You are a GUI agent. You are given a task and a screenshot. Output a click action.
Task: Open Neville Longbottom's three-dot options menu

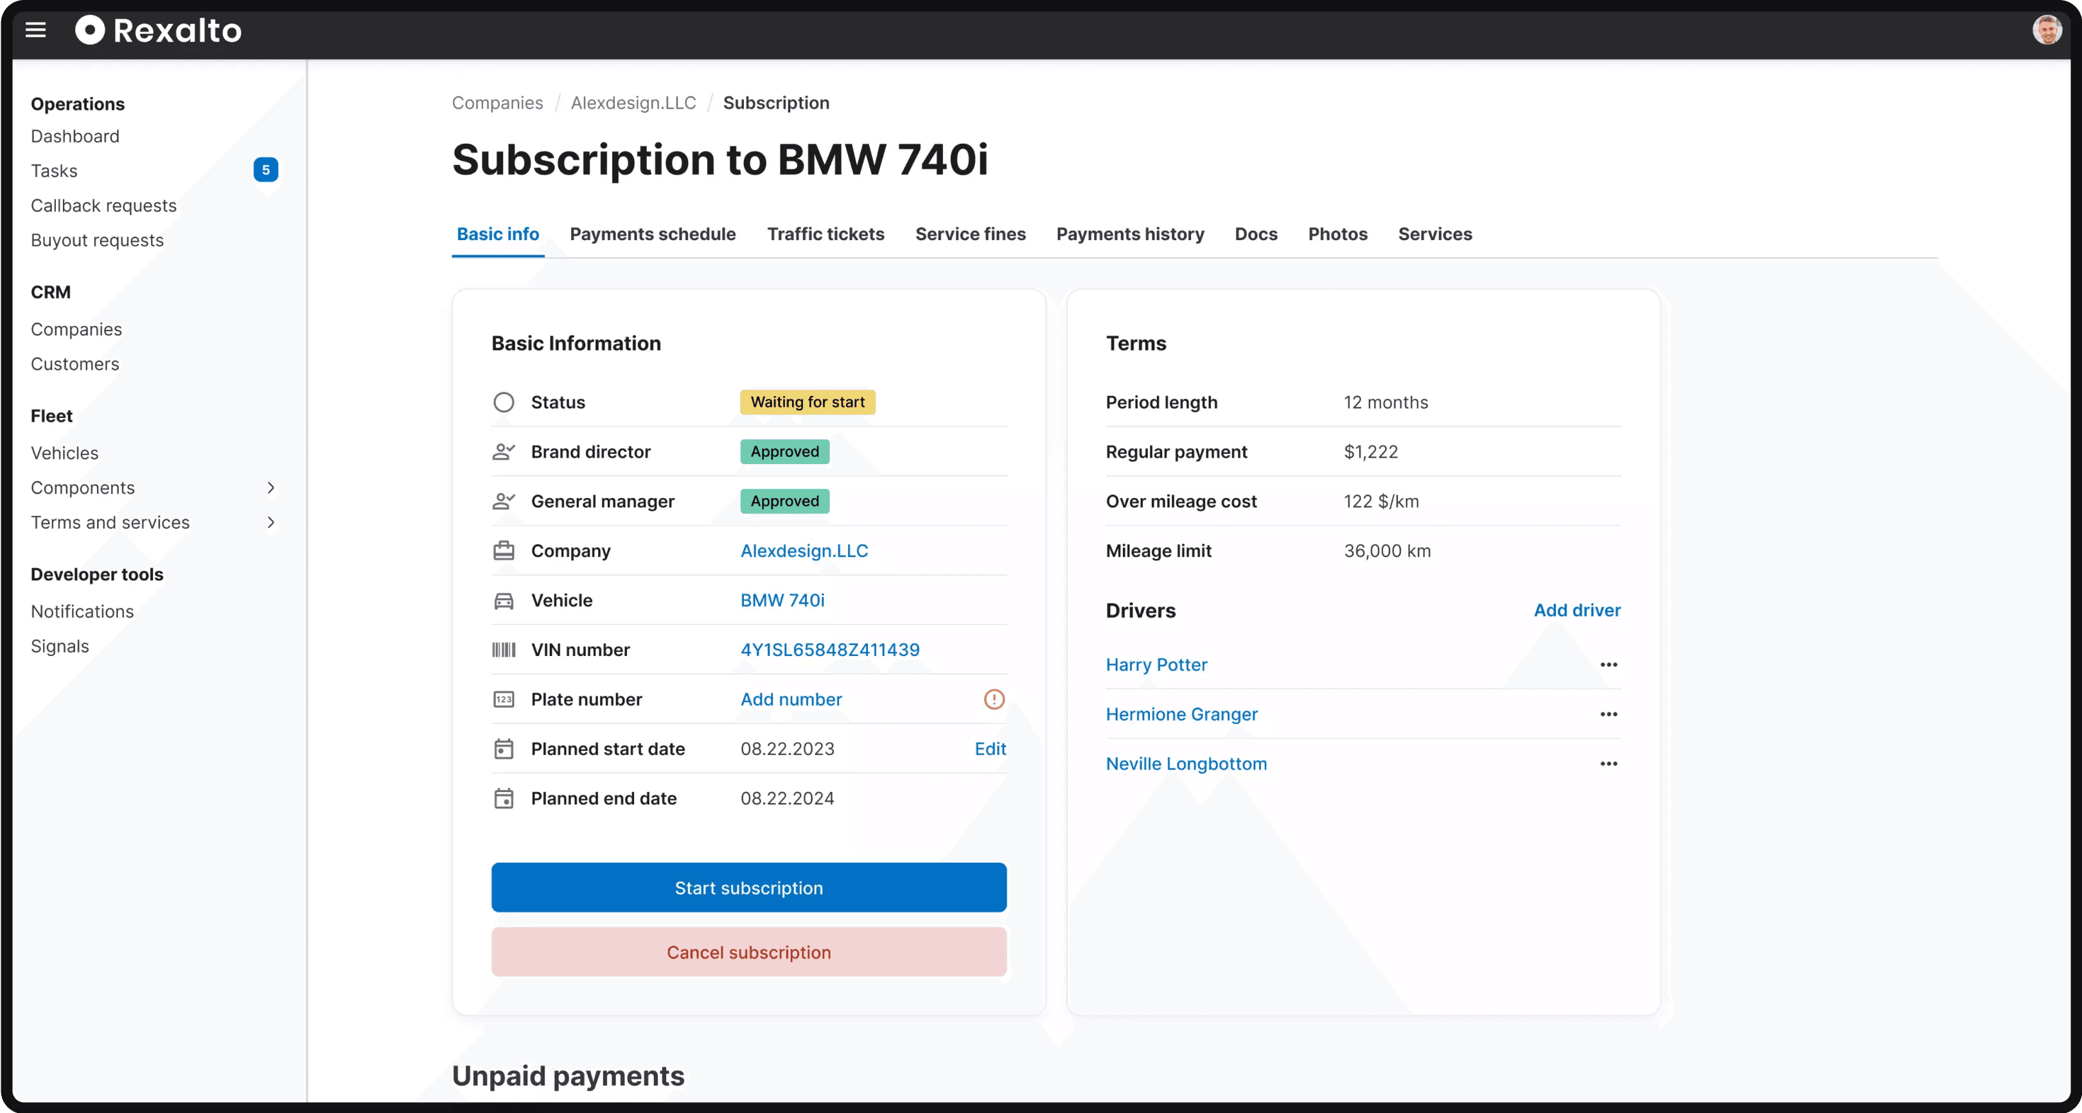coord(1609,763)
